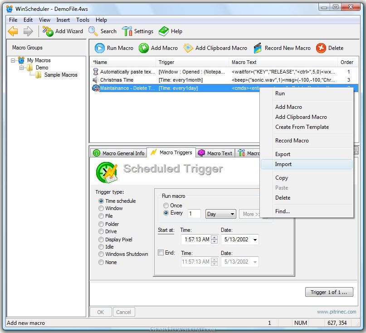The height and width of the screenshot is (333, 366).
Task: Click the Cancel button
Action: [x=124, y=312]
